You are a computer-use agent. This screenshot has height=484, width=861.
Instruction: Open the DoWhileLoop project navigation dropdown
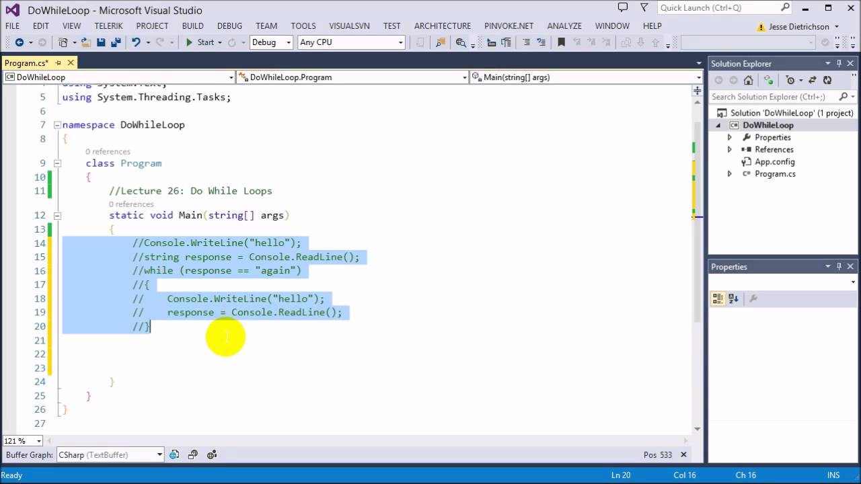(231, 77)
